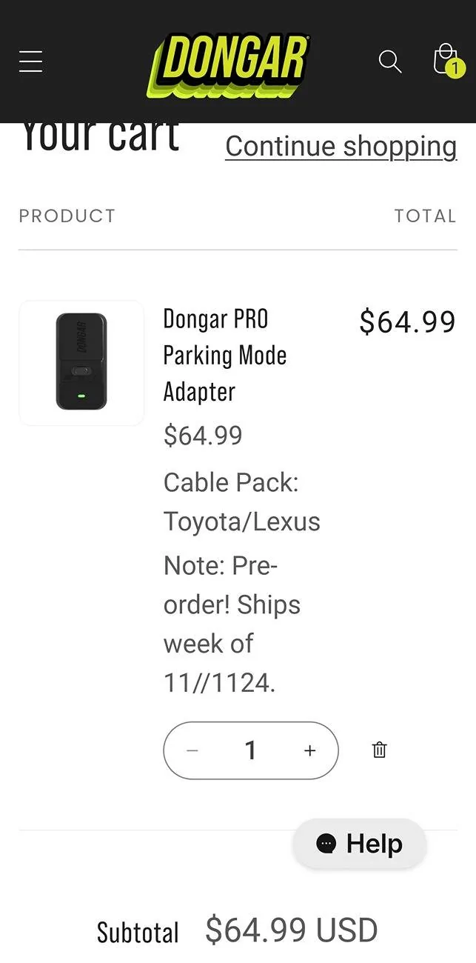Viewport: 476px width, 963px height.
Task: Click the $64.99 line total price
Action: coord(407,322)
